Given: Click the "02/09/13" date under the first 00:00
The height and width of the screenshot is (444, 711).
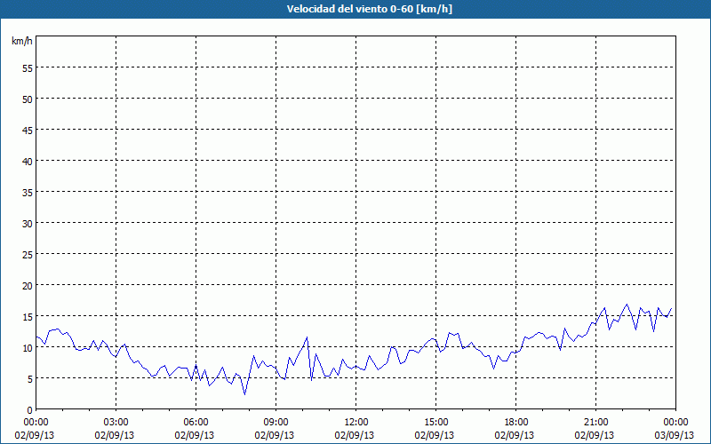Looking at the screenshot, I should tap(35, 435).
